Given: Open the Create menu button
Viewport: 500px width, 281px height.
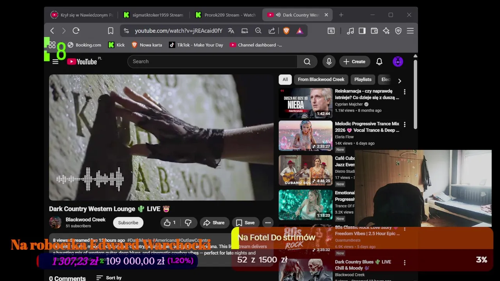Looking at the screenshot, I should 354,62.
